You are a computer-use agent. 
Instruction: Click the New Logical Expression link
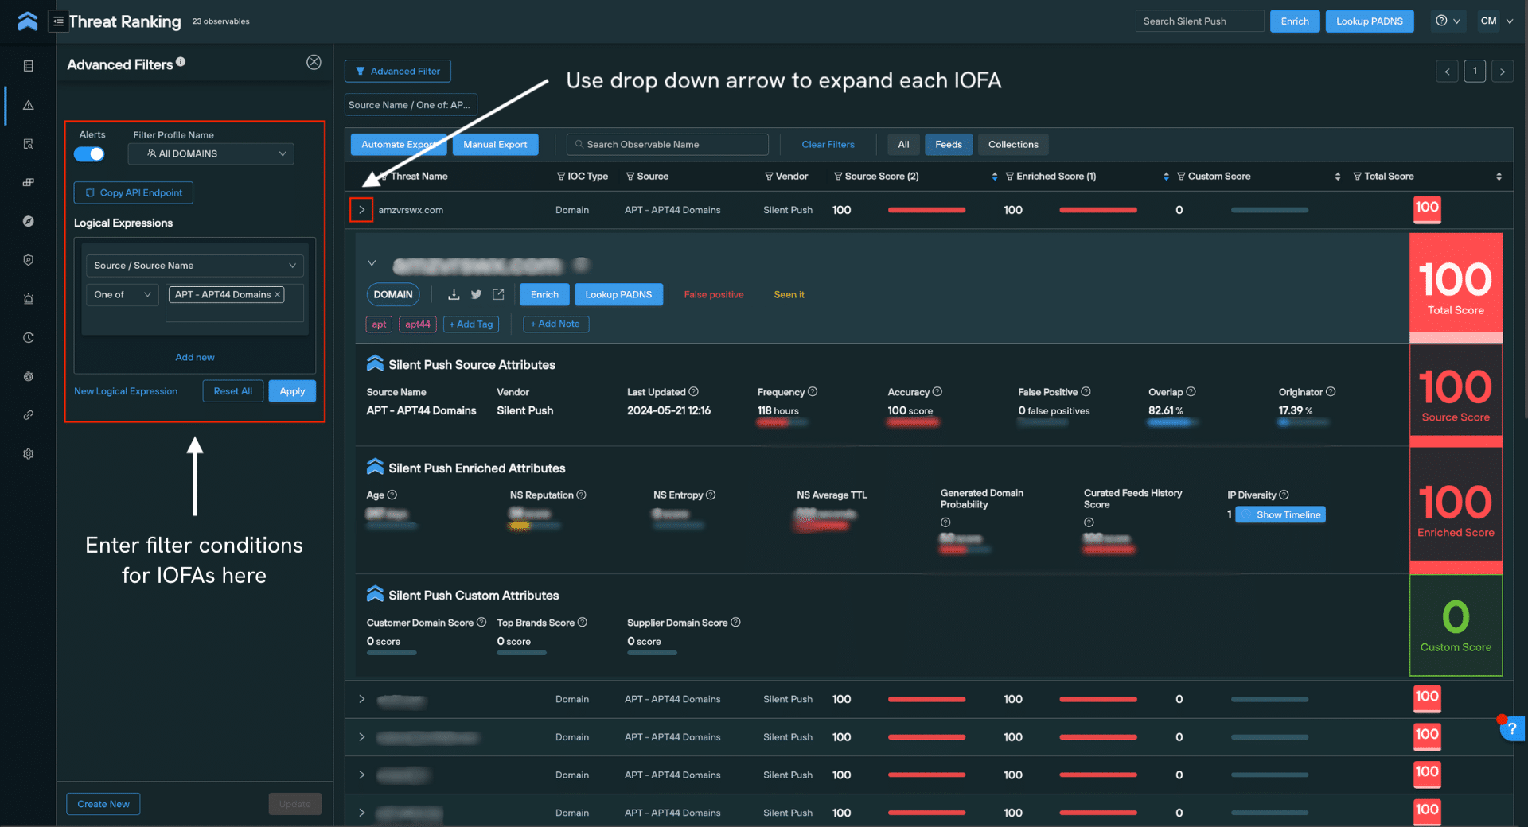coord(126,391)
